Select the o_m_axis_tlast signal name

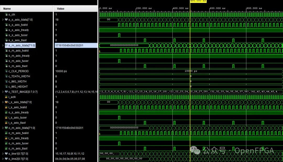pos(18,148)
